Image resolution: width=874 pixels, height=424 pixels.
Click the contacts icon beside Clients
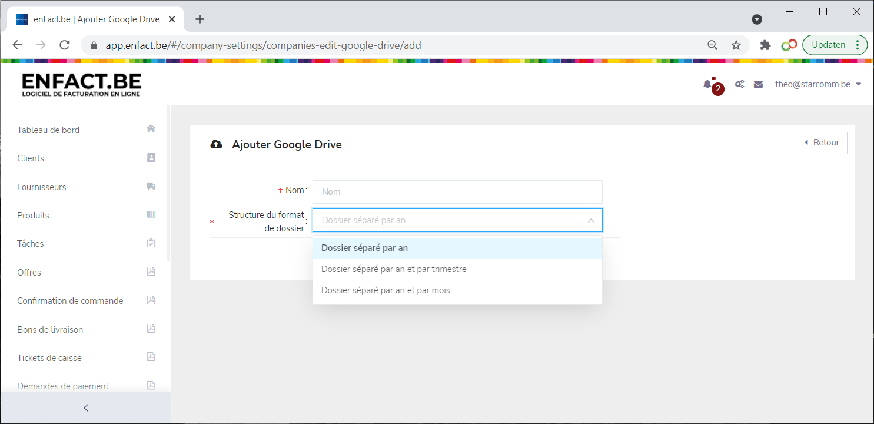tap(151, 158)
